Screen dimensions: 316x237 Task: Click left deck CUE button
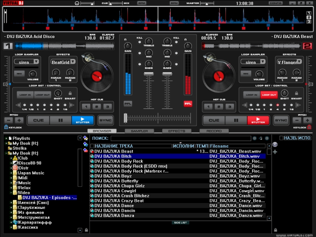pyautogui.click(x=38, y=120)
